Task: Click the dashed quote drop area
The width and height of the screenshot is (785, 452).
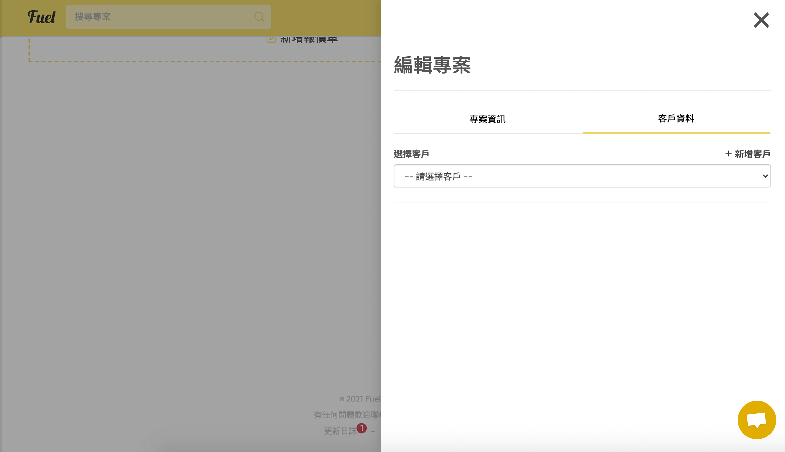Action: (x=194, y=49)
